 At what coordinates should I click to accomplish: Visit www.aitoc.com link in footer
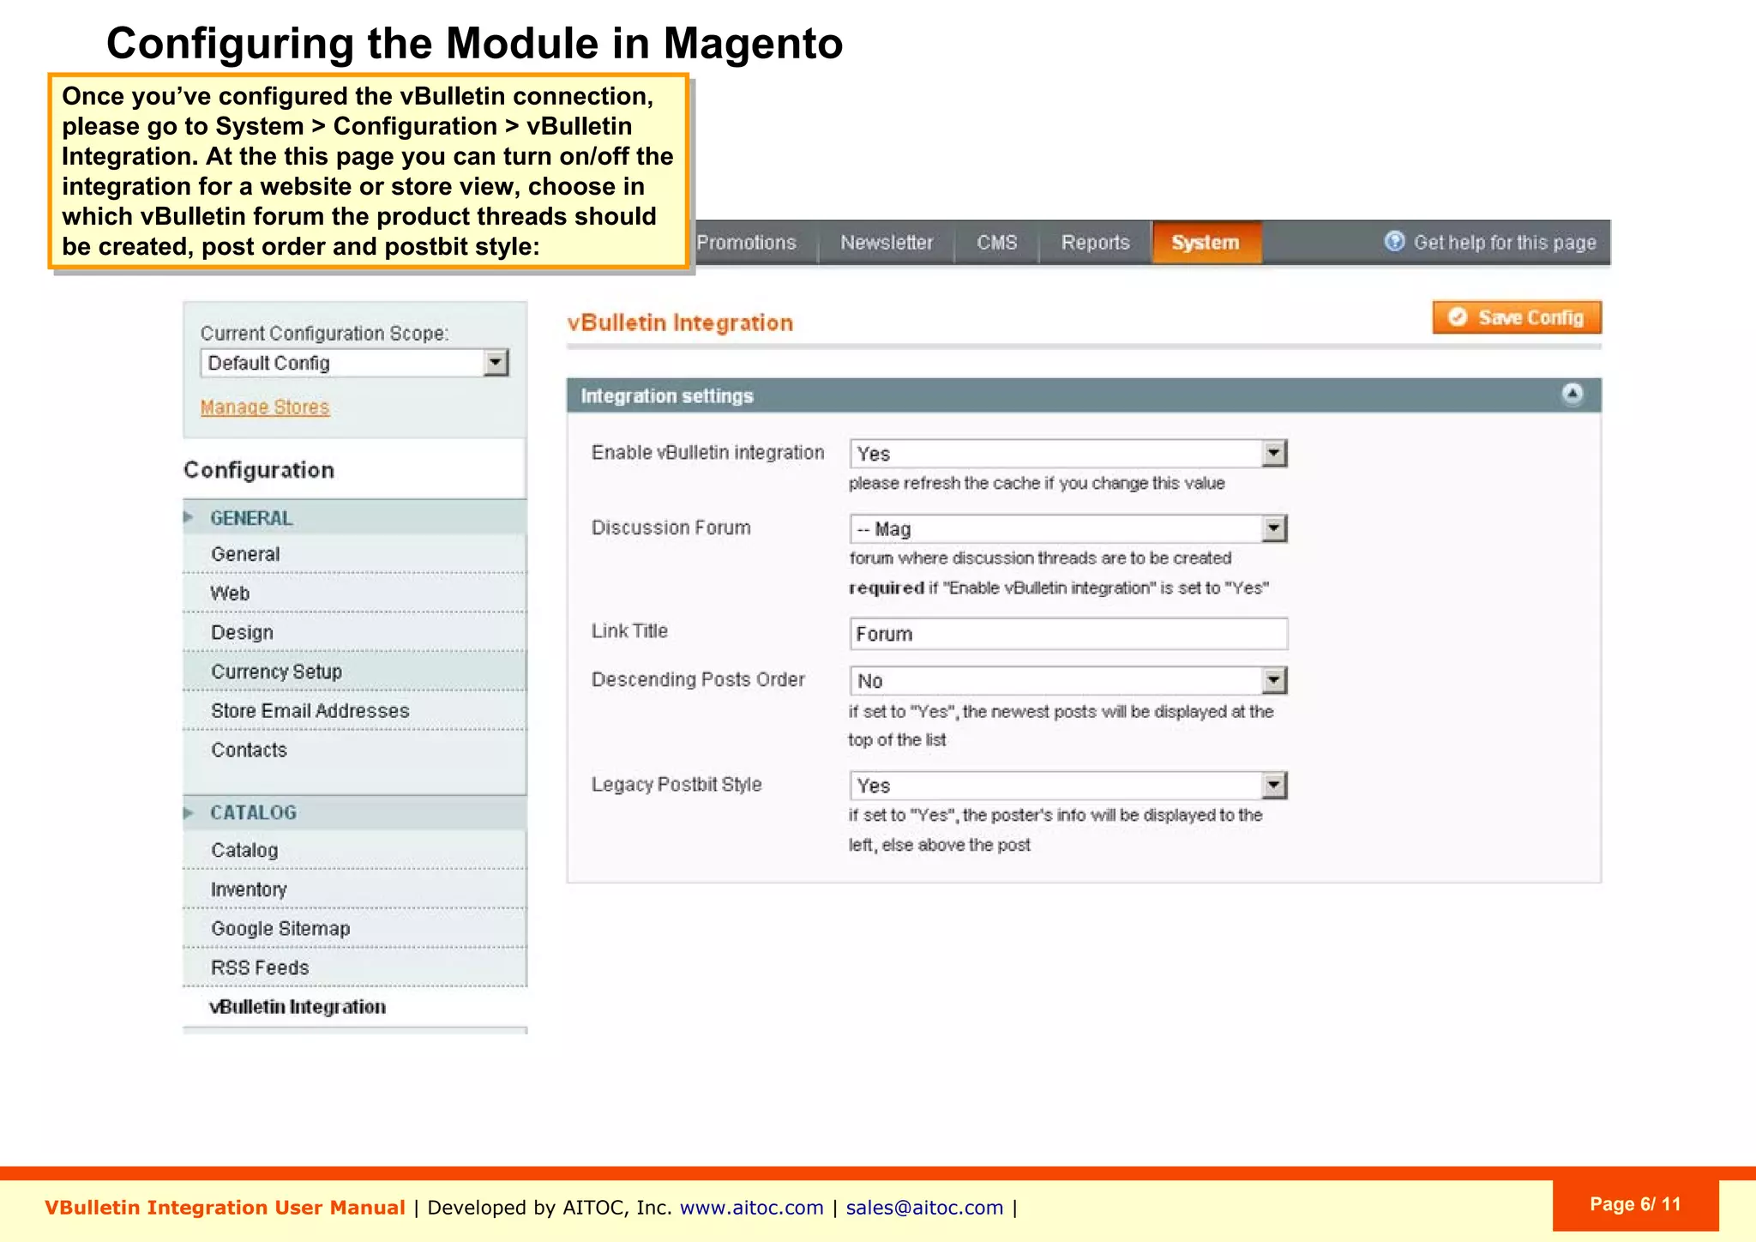coord(751,1208)
